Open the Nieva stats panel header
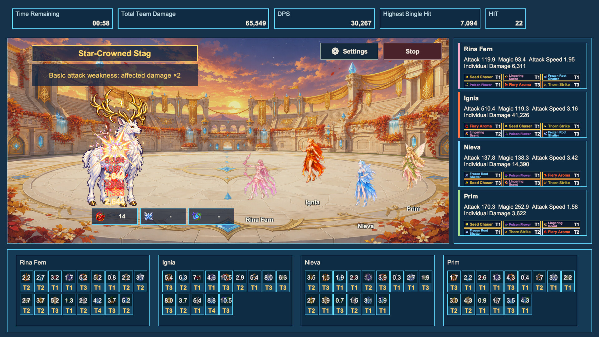Viewport: 599px width, 337px height. pyautogui.click(x=472, y=147)
